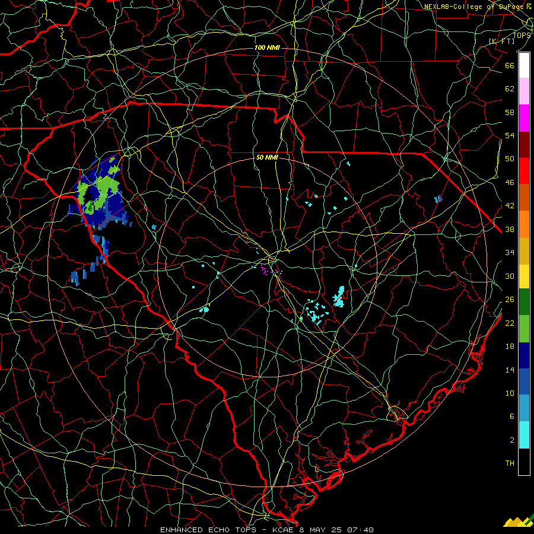Pick the magenta swatch in the color bar
The height and width of the screenshot is (534, 534).
pyautogui.click(x=524, y=118)
